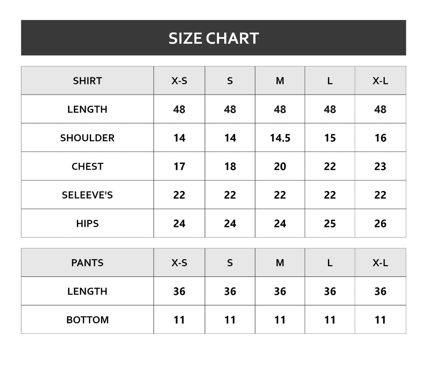Viewport: 427px width, 367px height.
Task: Click the CHEST row label
Action: point(87,166)
